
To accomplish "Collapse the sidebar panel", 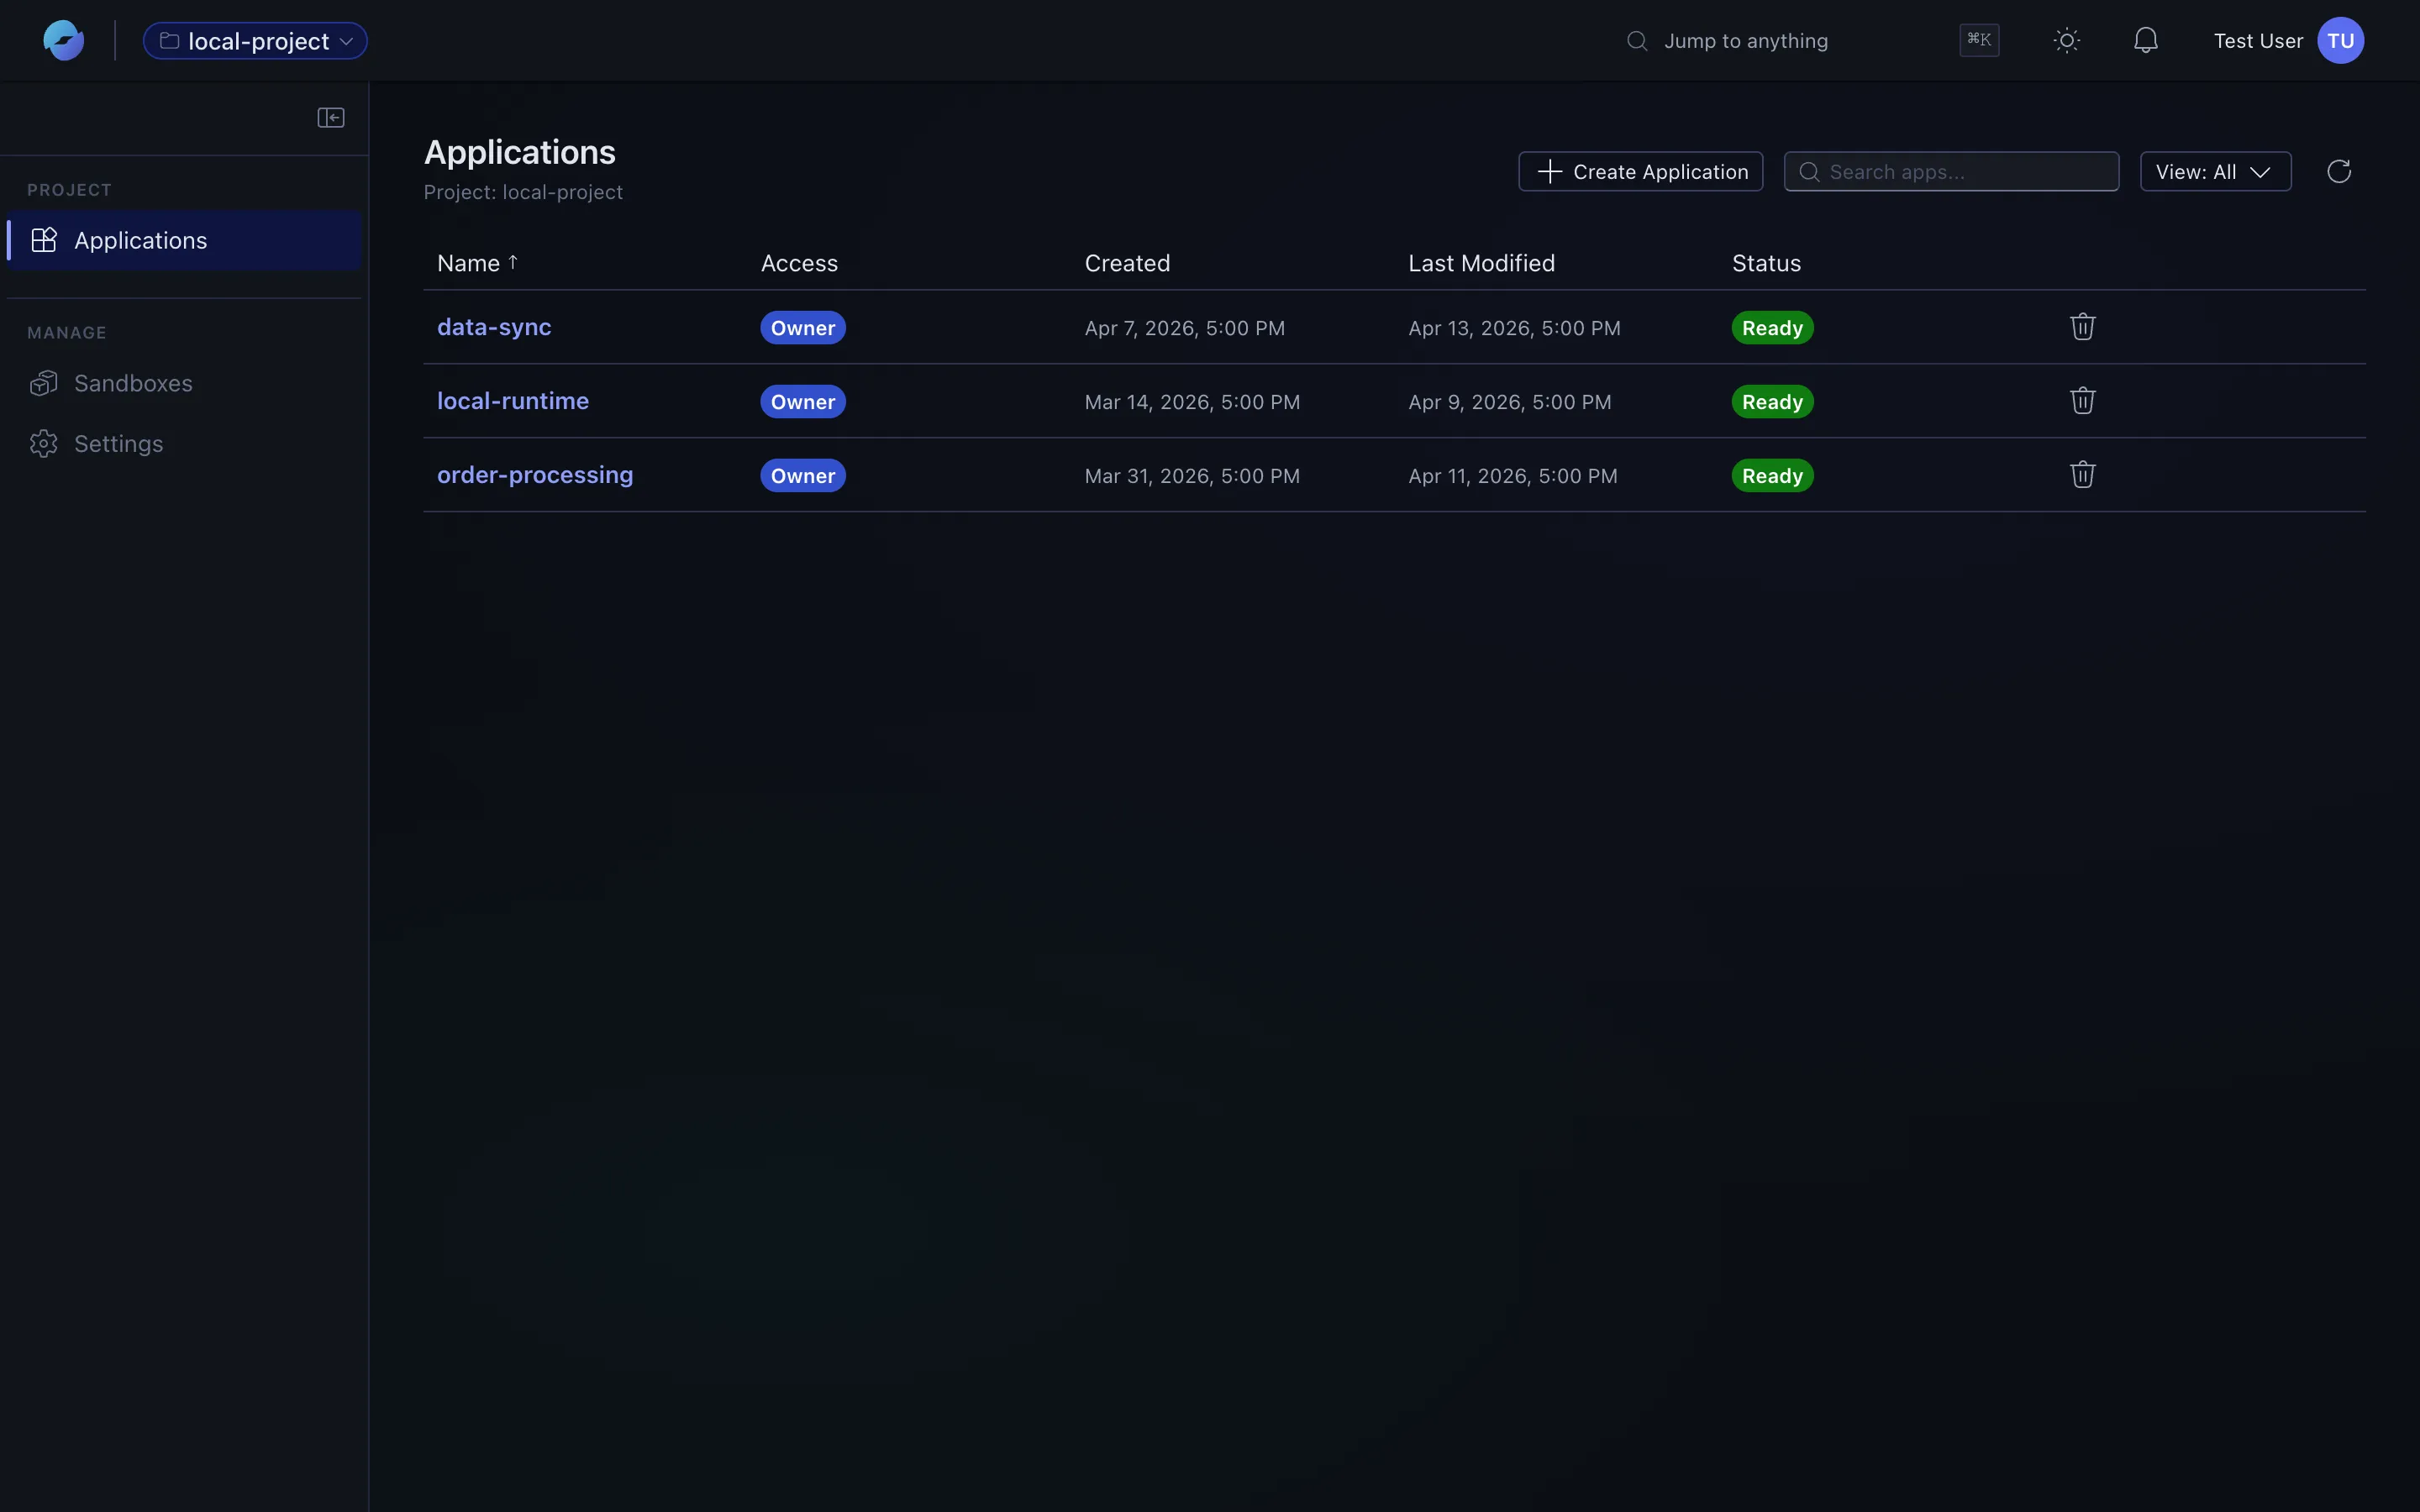I will click(331, 118).
